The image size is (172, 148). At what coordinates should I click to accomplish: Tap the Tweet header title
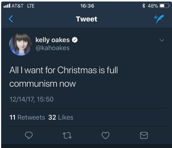click(87, 19)
